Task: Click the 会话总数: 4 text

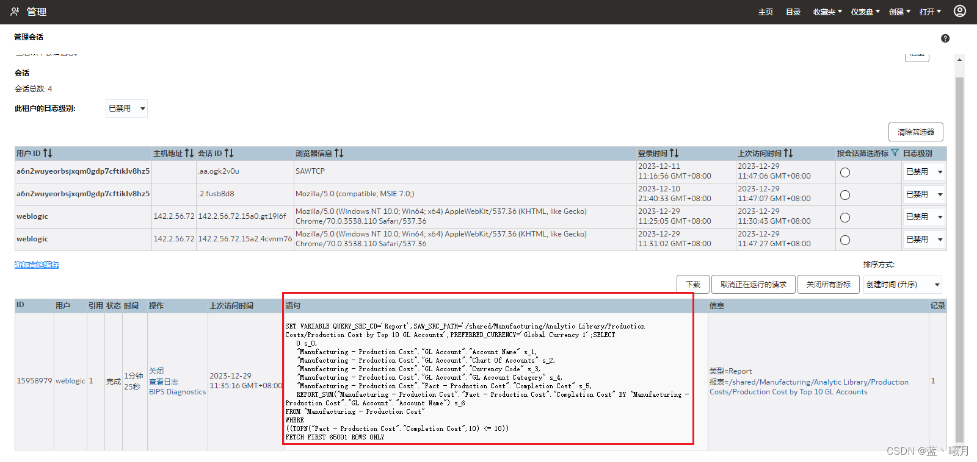Action: (x=34, y=89)
